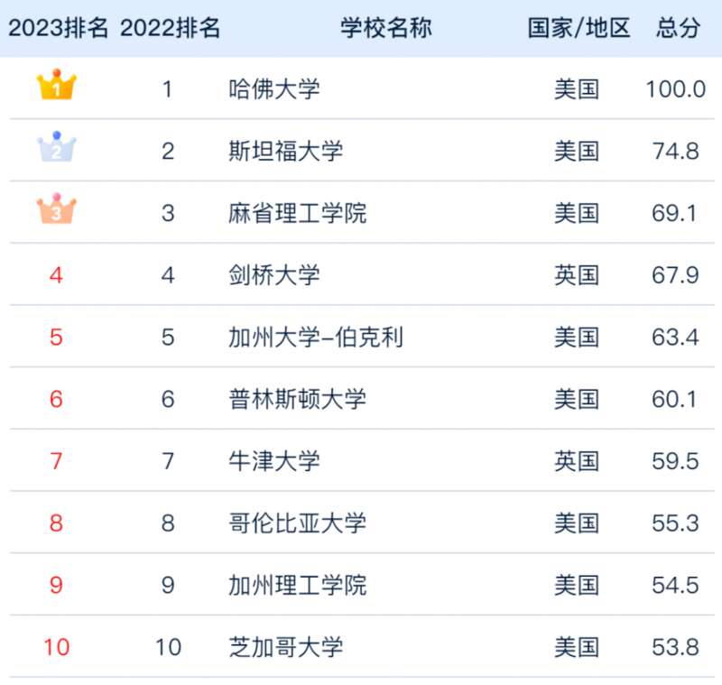Click the 牛津大学 school name
The width and height of the screenshot is (722, 685).
click(274, 461)
